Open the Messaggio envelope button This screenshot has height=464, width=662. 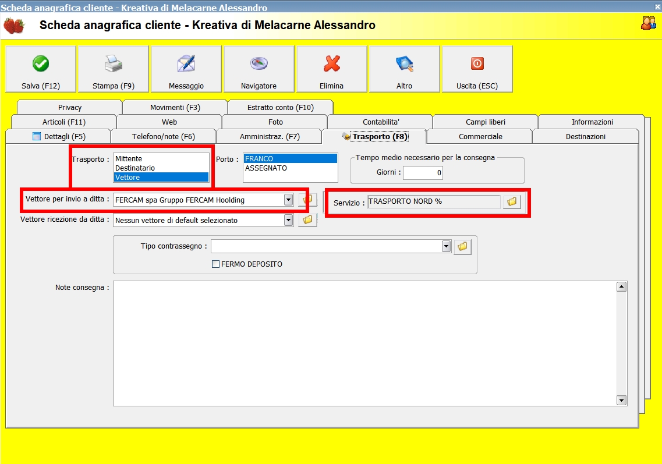pos(186,69)
